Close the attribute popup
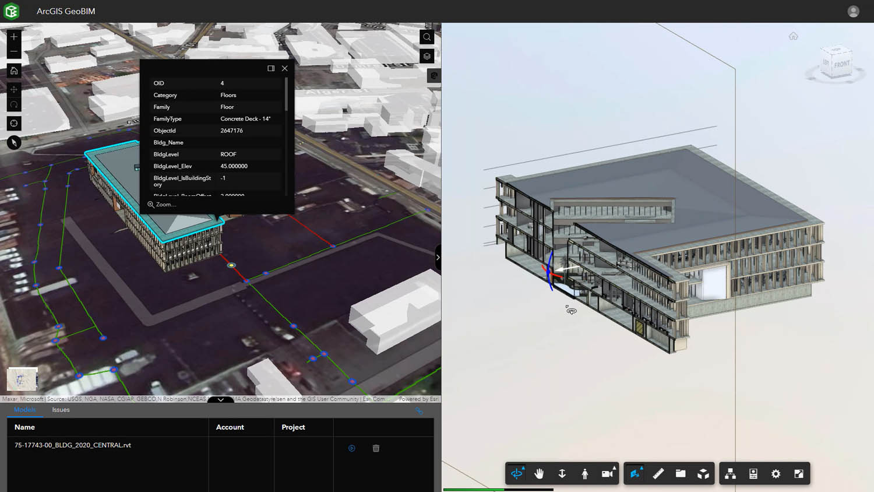This screenshot has height=492, width=874. click(285, 68)
